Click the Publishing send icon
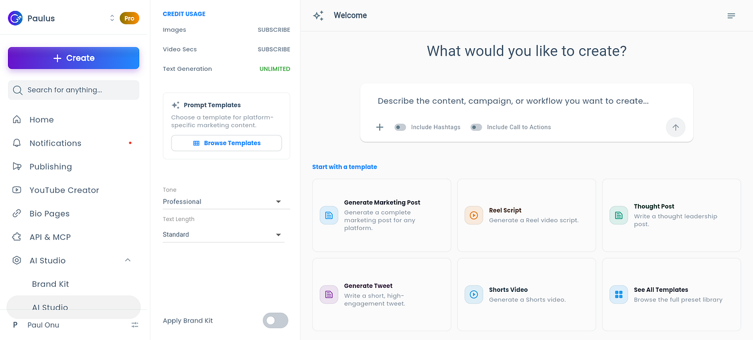The width and height of the screenshot is (753, 340). pos(17,167)
